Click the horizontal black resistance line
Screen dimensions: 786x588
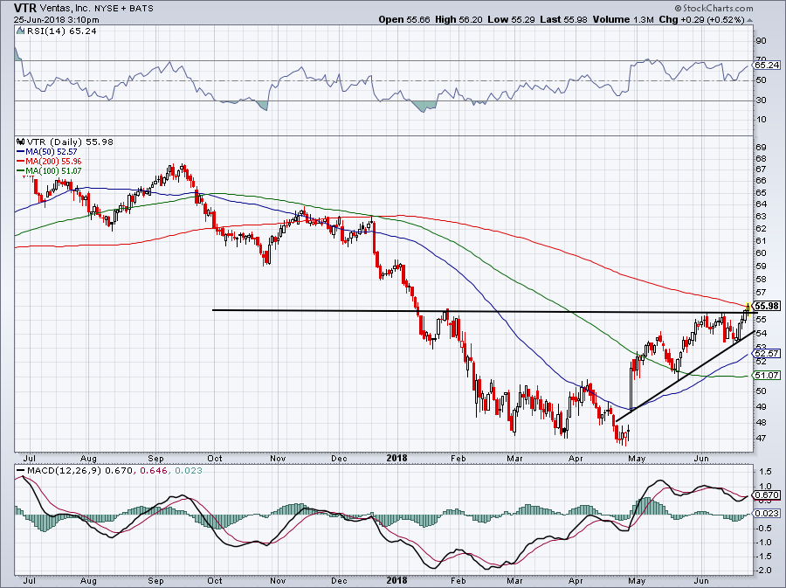point(484,311)
